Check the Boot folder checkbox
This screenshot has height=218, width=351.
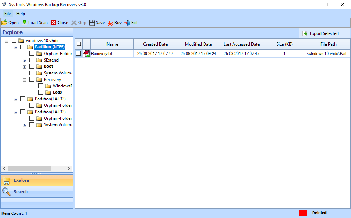coord(32,67)
